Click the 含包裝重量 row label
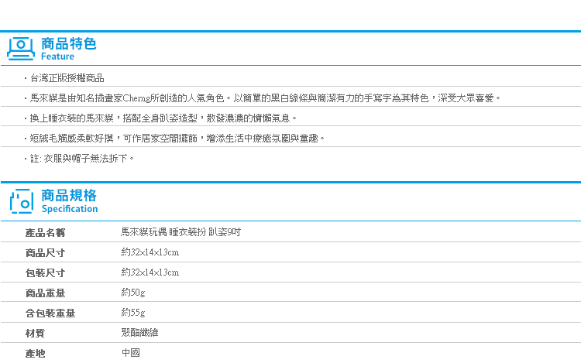Screen dimensions: 581x363 tap(50, 313)
